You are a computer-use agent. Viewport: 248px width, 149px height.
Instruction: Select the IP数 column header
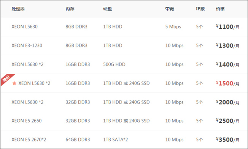tap(200, 9)
